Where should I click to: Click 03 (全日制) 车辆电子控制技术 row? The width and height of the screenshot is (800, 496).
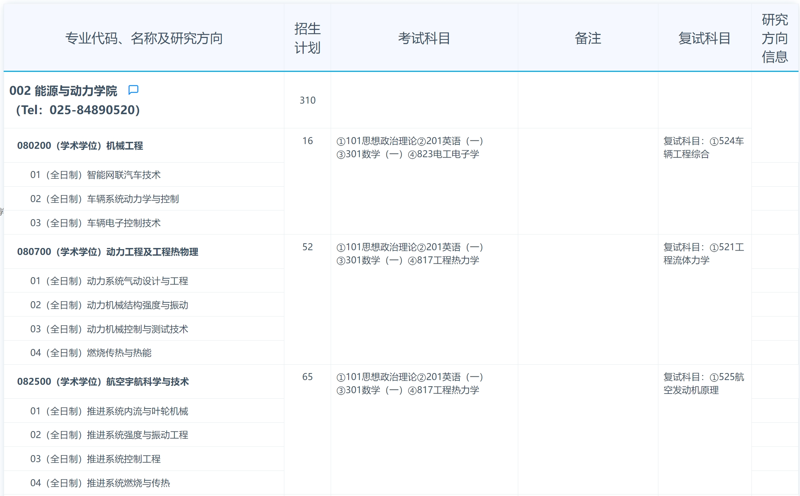[96, 223]
